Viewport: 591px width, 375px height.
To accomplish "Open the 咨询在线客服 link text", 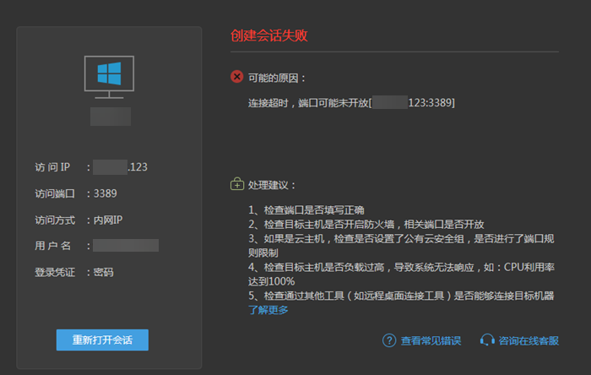I will (x=529, y=341).
